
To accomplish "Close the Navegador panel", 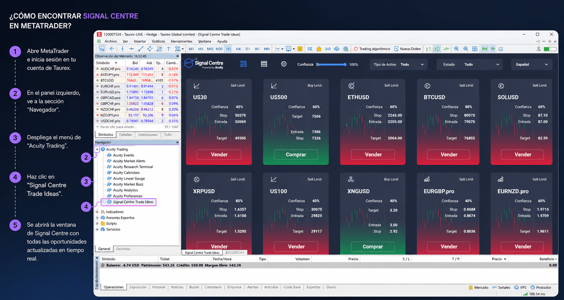I will pos(177,142).
